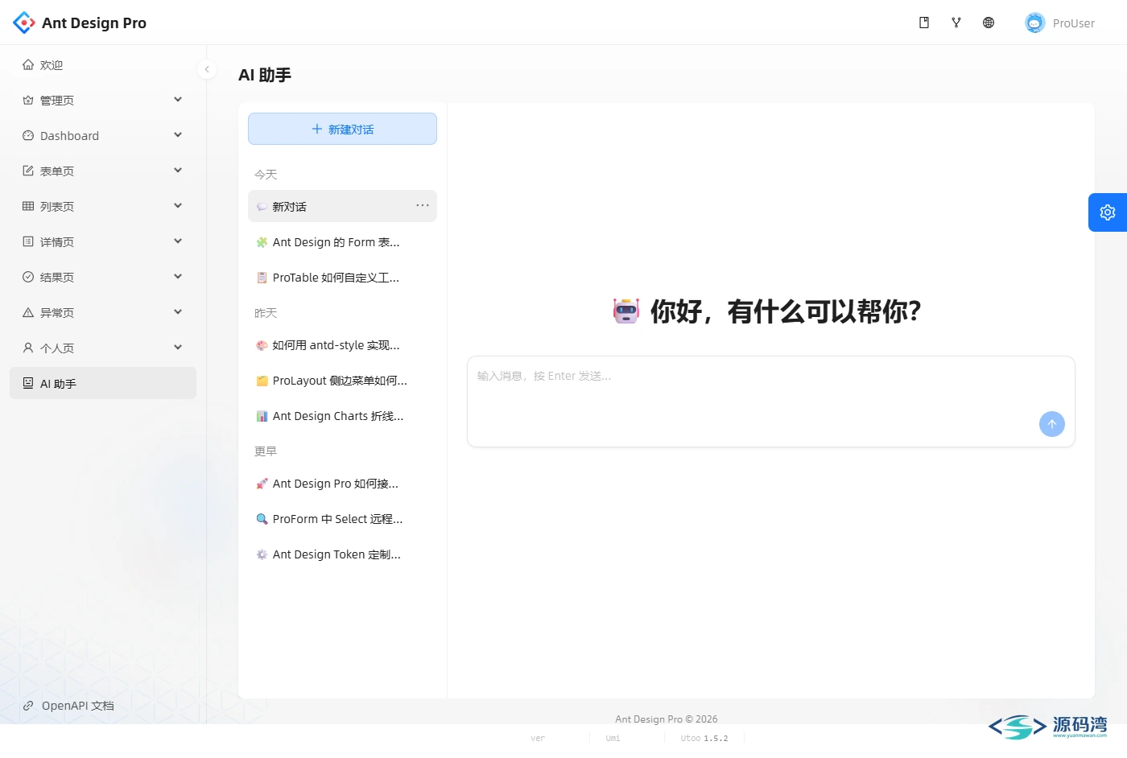Click the GitHub fork icon in header
This screenshot has width=1127, height=758.
click(x=956, y=23)
